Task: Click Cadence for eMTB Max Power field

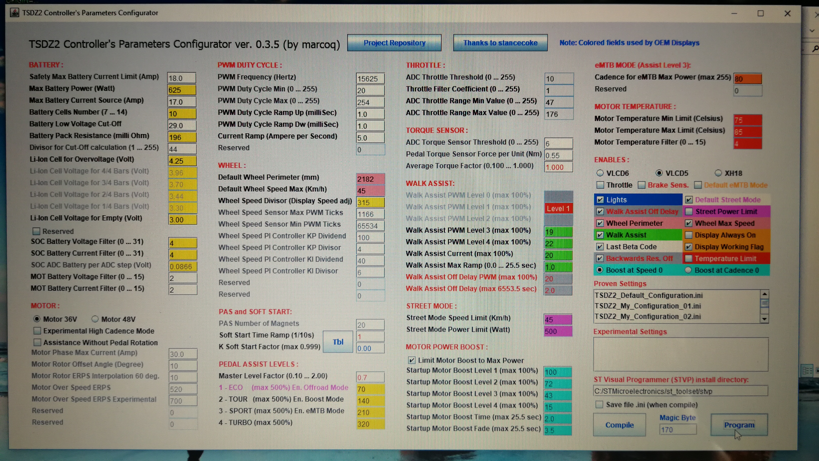Action: 748,79
